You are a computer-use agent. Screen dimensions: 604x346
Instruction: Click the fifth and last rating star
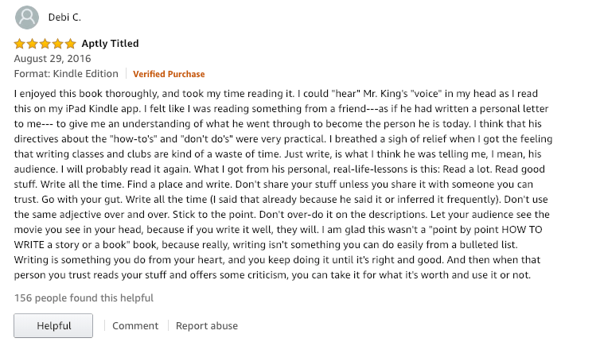tap(71, 44)
